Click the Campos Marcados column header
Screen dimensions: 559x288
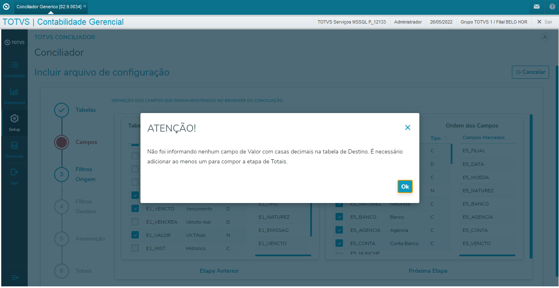(483, 137)
